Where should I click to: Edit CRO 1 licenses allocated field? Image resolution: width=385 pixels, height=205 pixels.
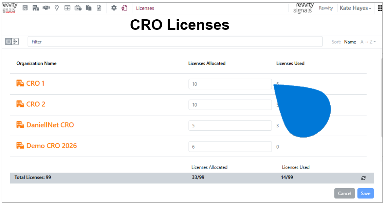[x=230, y=84]
